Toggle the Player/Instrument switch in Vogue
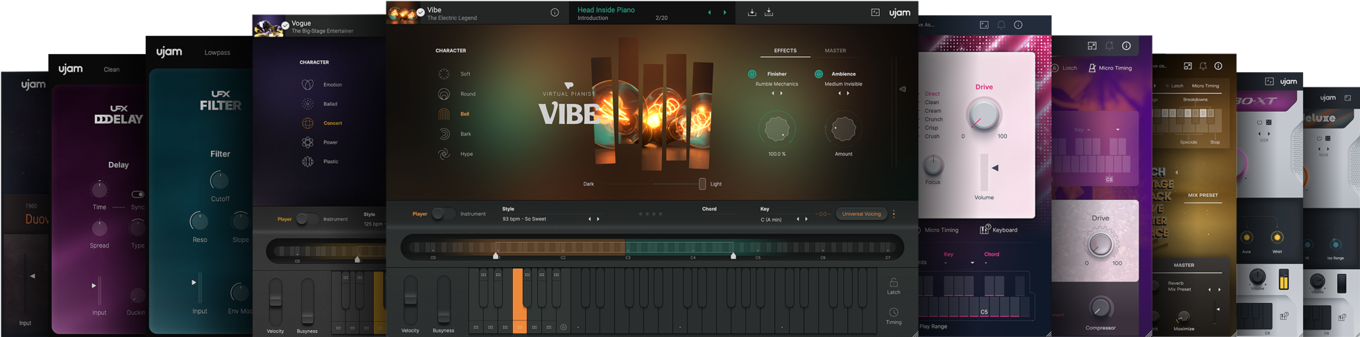 pos(307,219)
